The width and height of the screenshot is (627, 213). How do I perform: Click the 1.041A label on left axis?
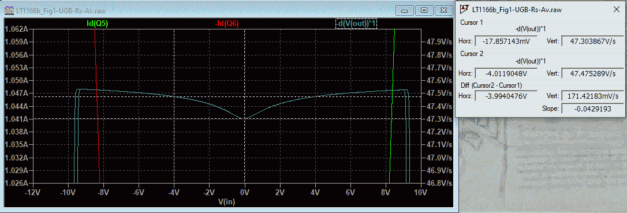16,119
